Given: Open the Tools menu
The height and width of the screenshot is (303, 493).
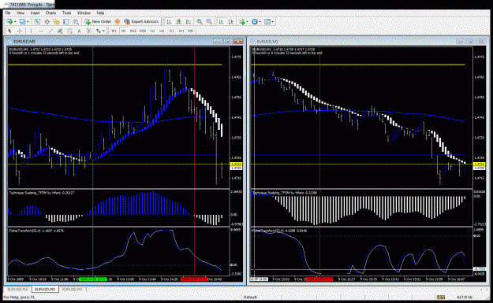Looking at the screenshot, I should click(67, 13).
